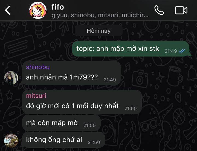Start a voice call in fifo group
The width and height of the screenshot is (197, 151).
(159, 10)
